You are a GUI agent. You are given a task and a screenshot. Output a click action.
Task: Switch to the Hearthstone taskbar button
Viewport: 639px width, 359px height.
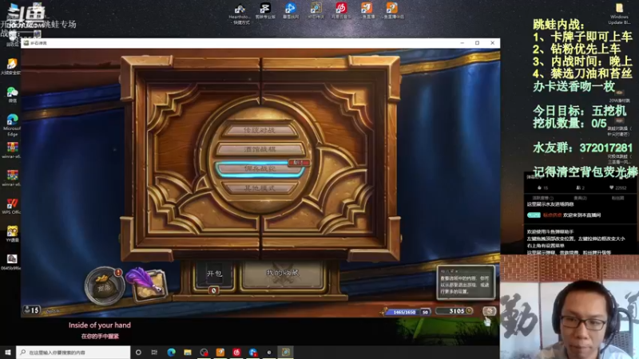point(285,352)
